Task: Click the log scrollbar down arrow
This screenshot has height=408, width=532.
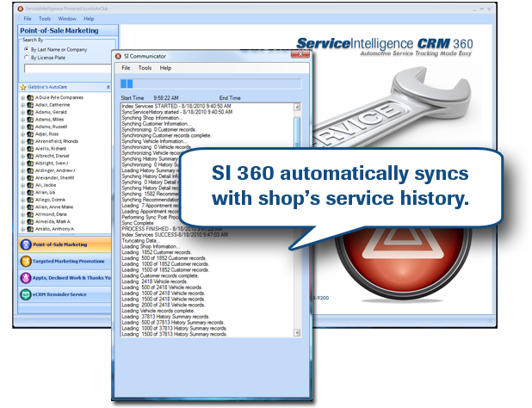Action: pyautogui.click(x=297, y=333)
